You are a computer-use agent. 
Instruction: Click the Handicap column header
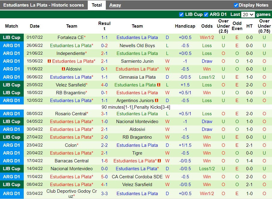pos(185,26)
